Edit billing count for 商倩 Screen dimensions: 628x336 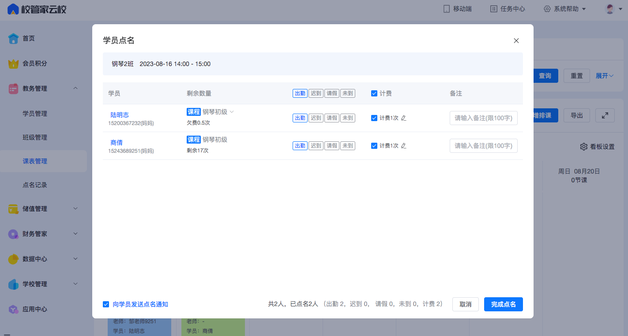403,146
